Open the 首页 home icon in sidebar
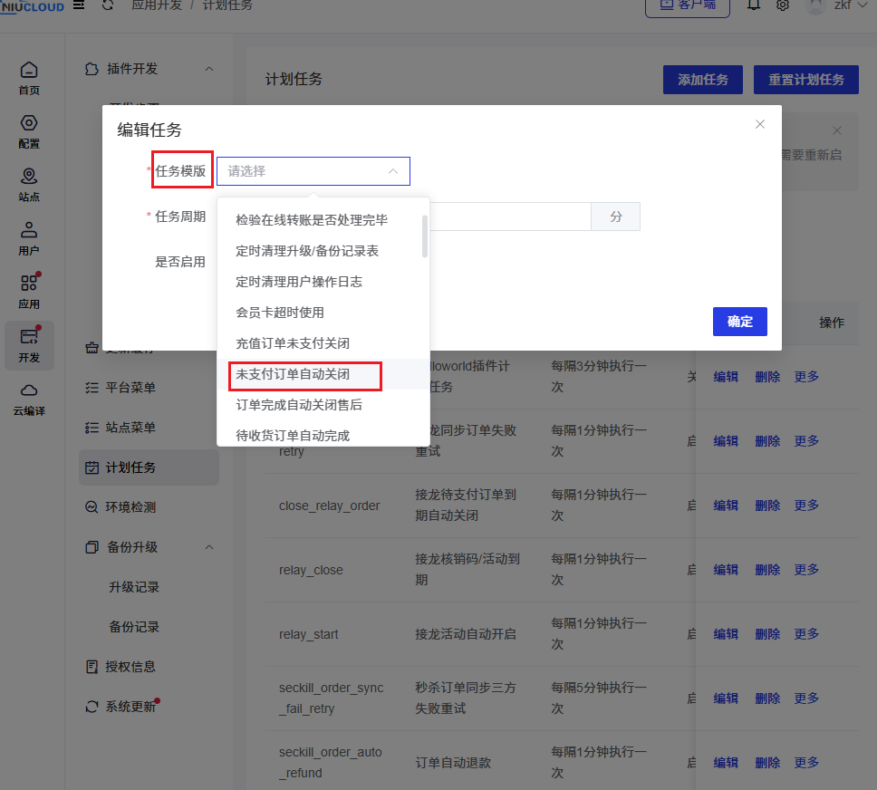 pyautogui.click(x=29, y=77)
